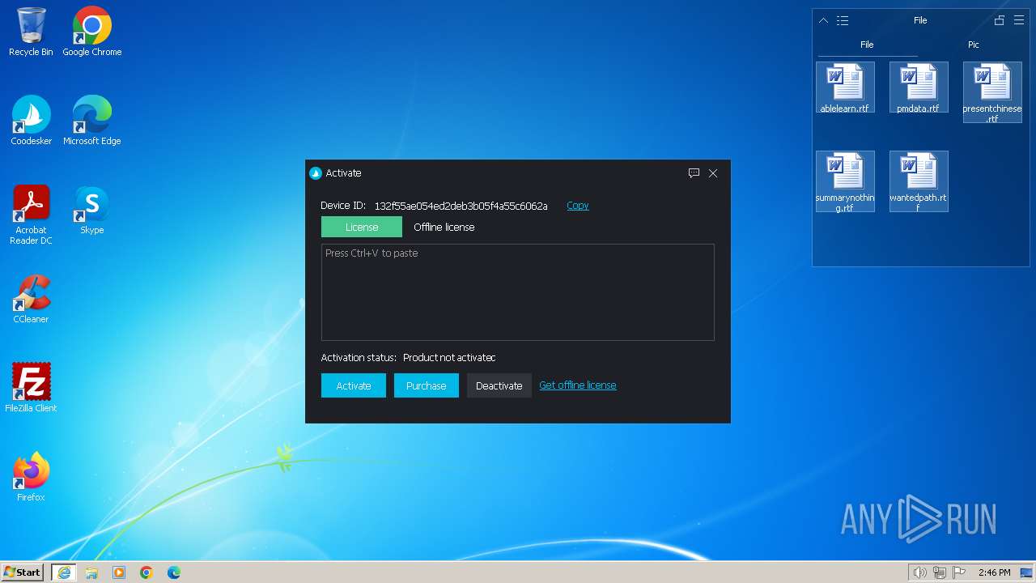Collapse the File panel with the up chevron
This screenshot has height=583, width=1036.
(823, 20)
